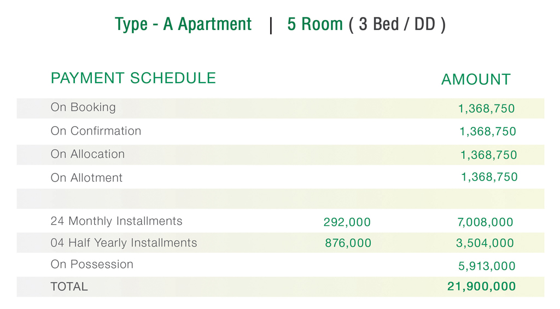
Task: Select the 24 Monthly Installments label
Action: [x=116, y=221]
